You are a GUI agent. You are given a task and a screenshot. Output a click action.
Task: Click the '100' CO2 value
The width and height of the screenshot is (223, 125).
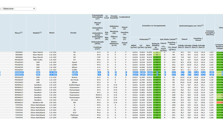click(x=174, y=105)
